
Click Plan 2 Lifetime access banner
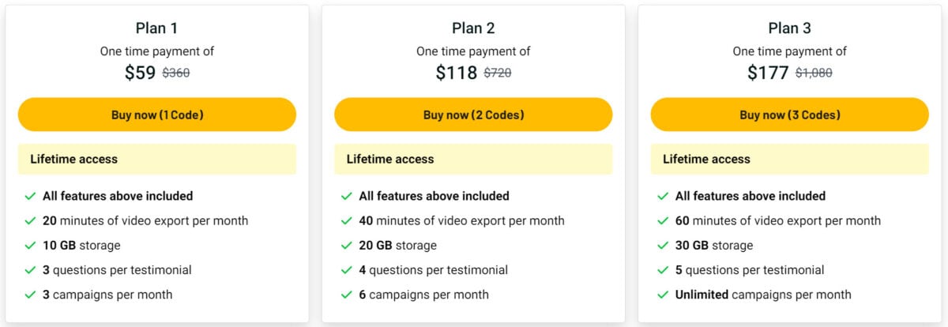click(x=473, y=159)
